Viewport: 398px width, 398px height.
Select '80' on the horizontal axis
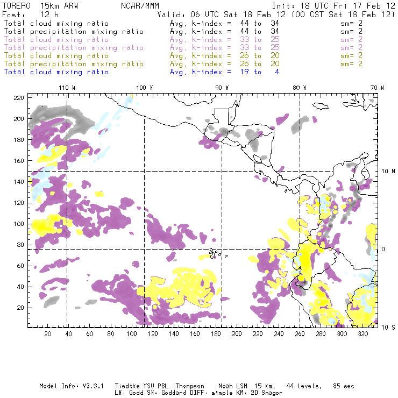111,334
